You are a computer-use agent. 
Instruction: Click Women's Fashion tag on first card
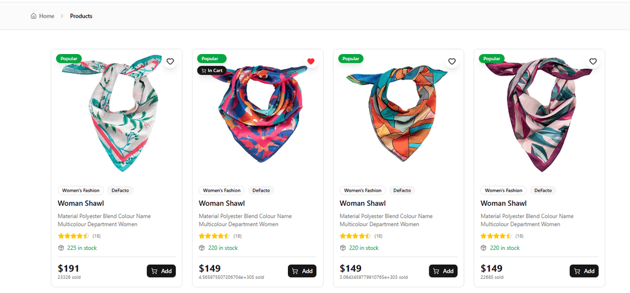pyautogui.click(x=81, y=190)
